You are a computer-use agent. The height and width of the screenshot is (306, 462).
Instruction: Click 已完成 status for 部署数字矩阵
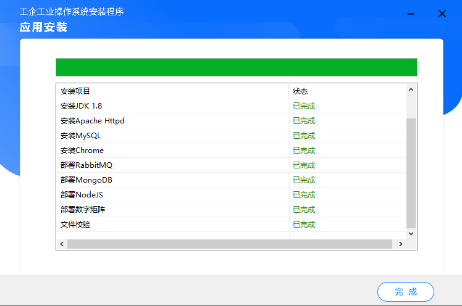tap(304, 210)
